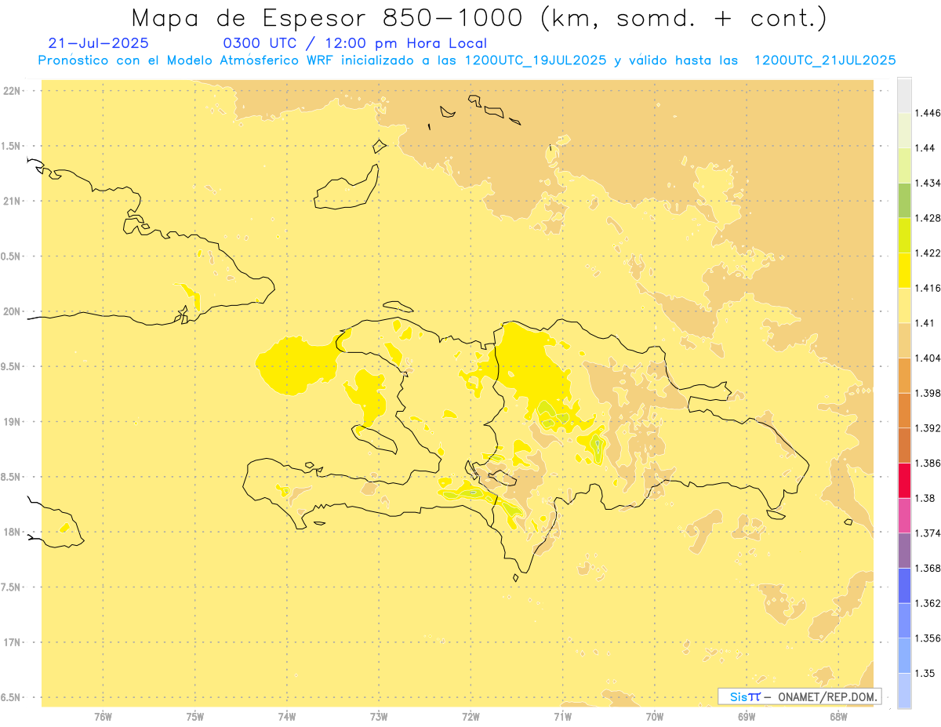This screenshot has width=941, height=727.
Task: Click the 73W longitude label
Action: (x=379, y=715)
